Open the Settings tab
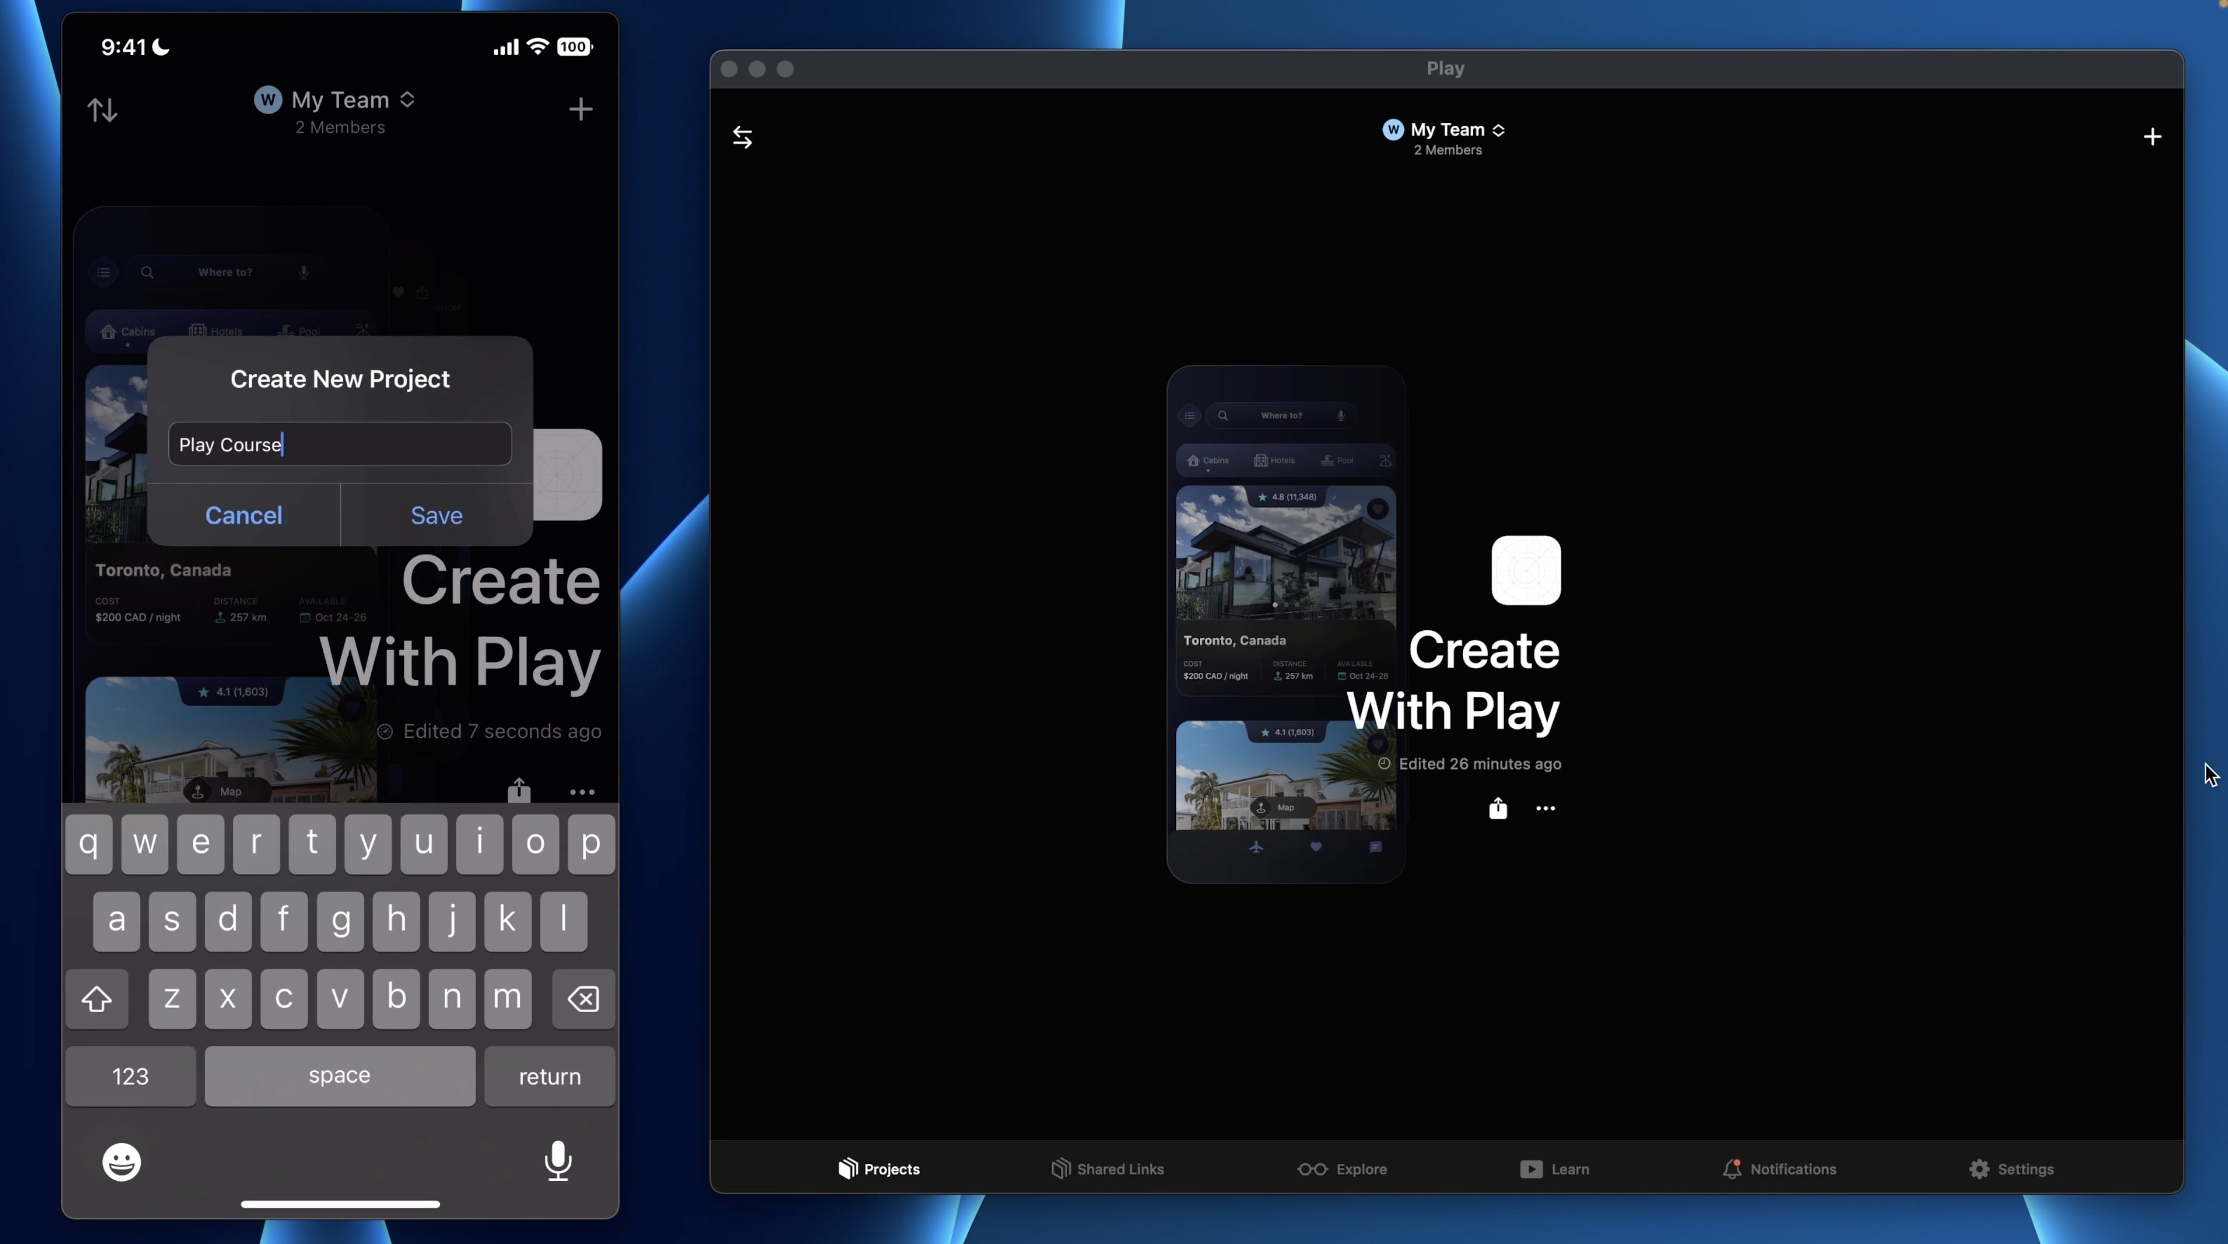The width and height of the screenshot is (2228, 1244). coord(2011,1169)
